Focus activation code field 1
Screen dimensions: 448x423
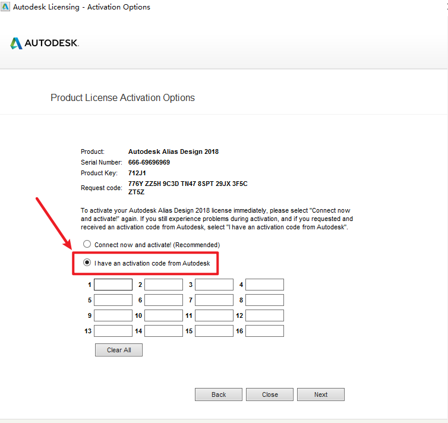tap(113, 285)
